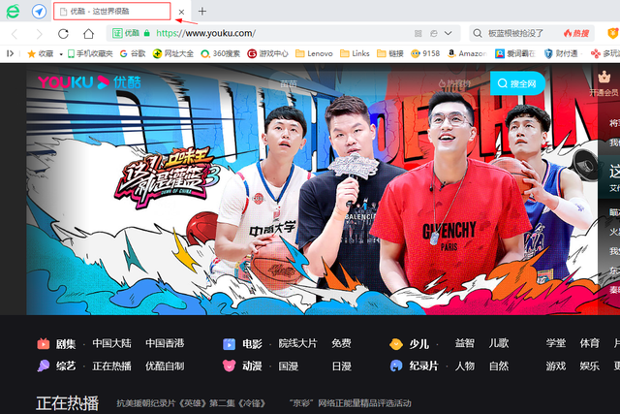The height and width of the screenshot is (414, 620).
Task: Open the 剧集 category
Action: point(66,343)
